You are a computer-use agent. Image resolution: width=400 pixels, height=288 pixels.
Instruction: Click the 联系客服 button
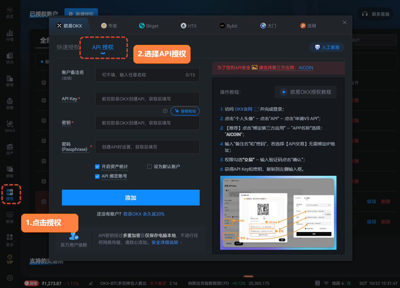pyautogui.click(x=375, y=14)
